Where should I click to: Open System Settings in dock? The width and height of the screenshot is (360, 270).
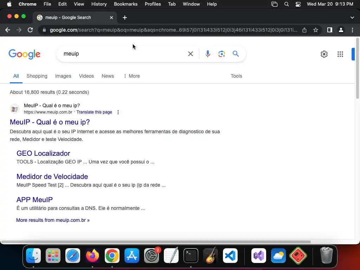coord(152,256)
